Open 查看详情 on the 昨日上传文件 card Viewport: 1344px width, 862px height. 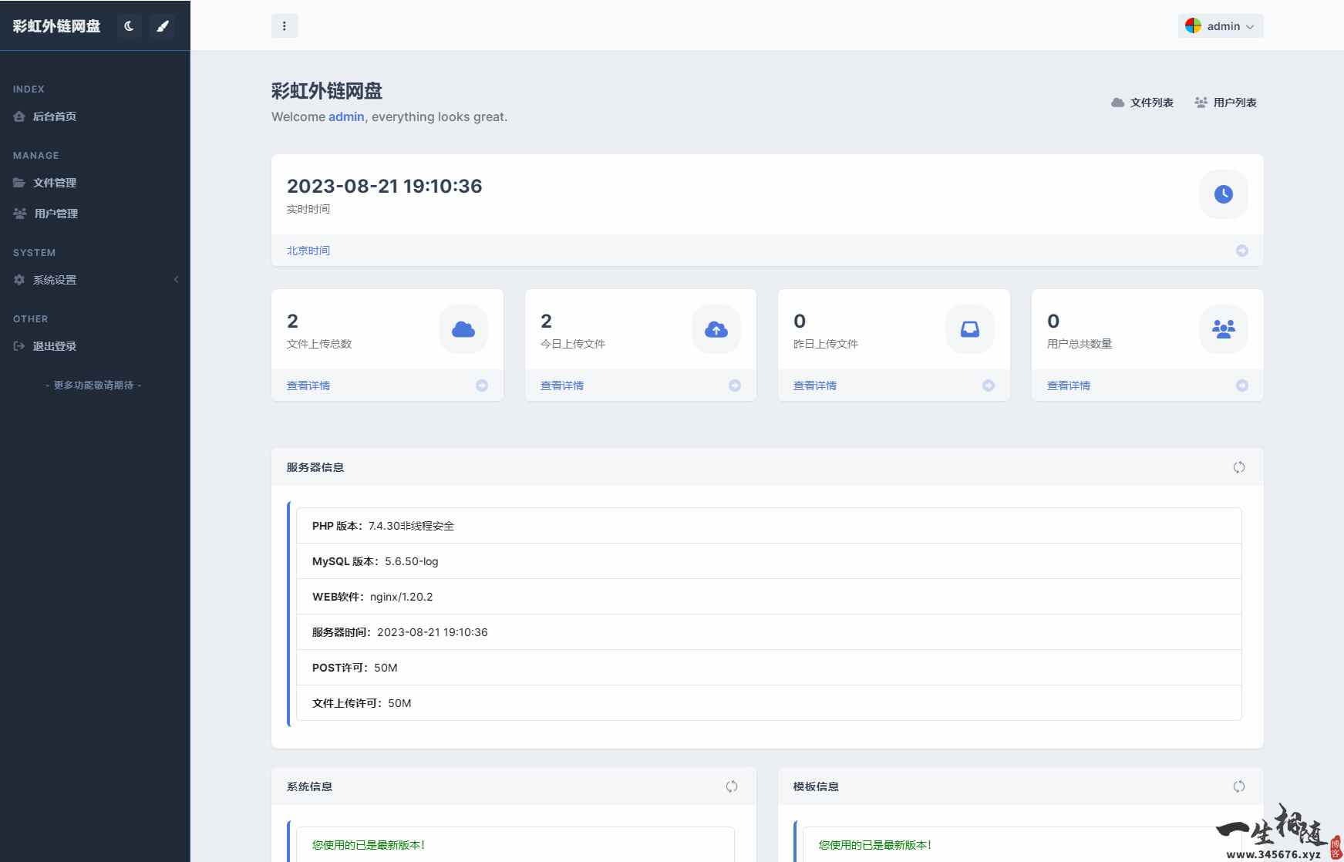[x=814, y=386]
